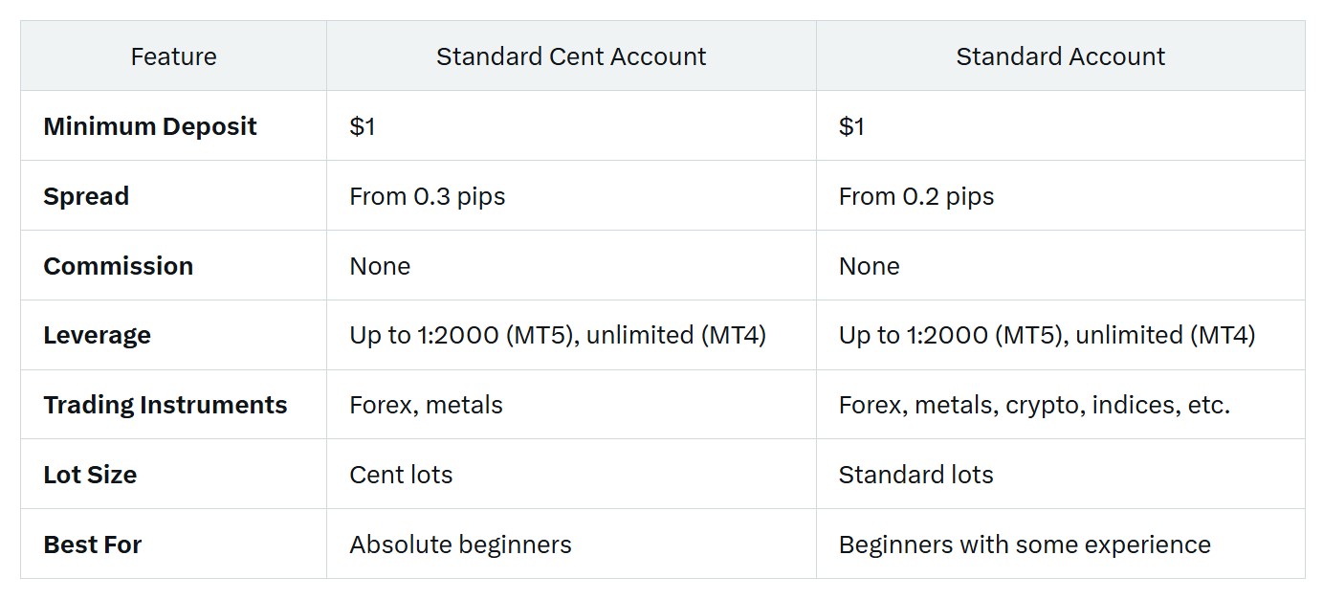Viewport: 1323px width, 600px height.
Task: Click the Leverage row label
Action: [97, 336]
